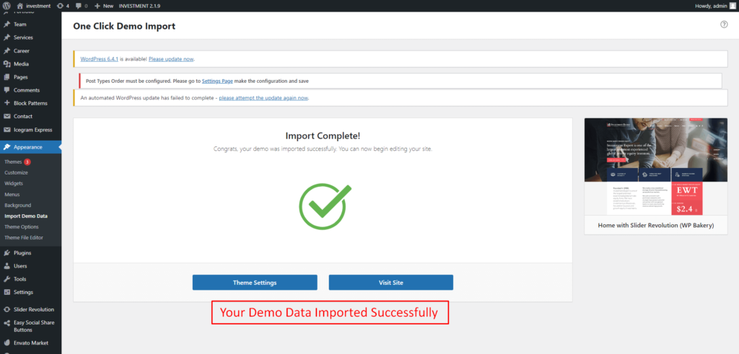
Task: Click the Appearance paintbrush icon
Action: pyautogui.click(x=7, y=147)
